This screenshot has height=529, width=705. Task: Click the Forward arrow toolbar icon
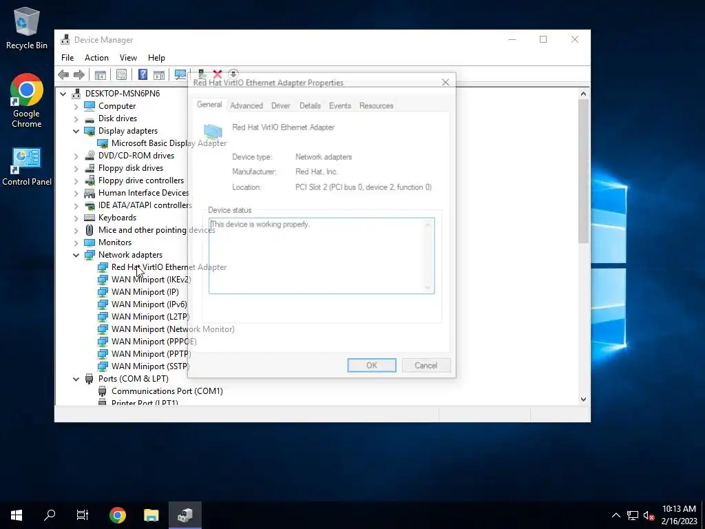[x=79, y=74]
